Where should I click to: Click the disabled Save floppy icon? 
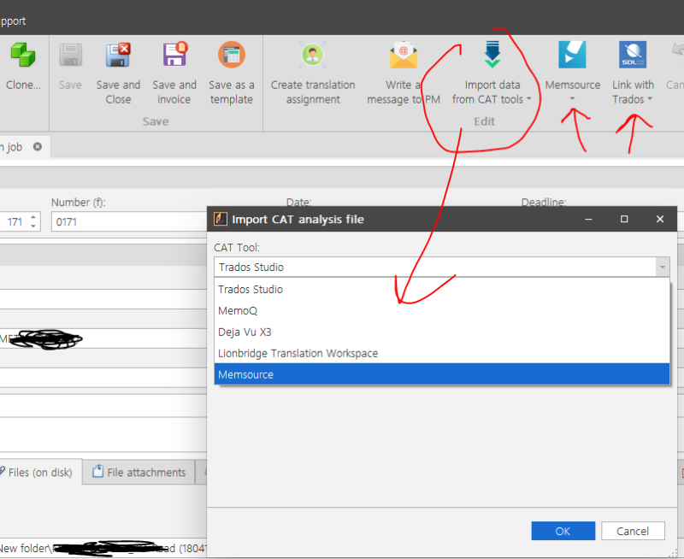pyautogui.click(x=71, y=55)
